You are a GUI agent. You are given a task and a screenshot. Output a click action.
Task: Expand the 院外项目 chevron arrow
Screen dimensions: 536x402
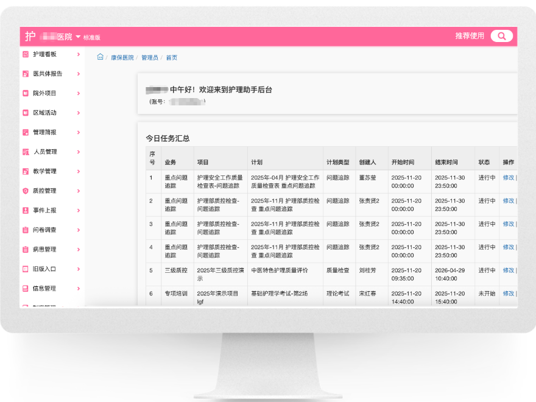tap(79, 93)
